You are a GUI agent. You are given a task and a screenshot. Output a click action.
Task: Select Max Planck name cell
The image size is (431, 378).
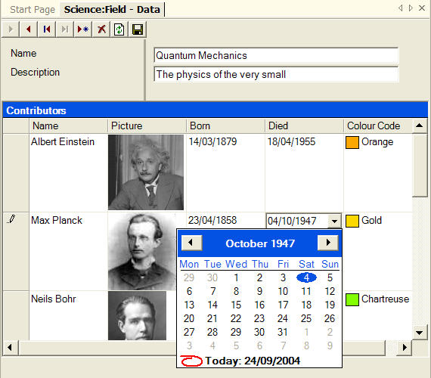pos(68,251)
